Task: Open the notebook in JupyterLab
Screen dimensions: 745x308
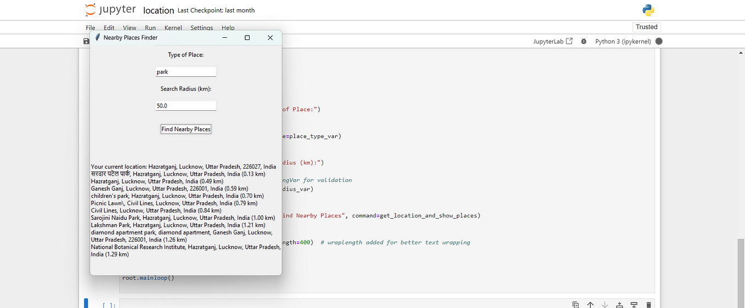Action: (553, 41)
